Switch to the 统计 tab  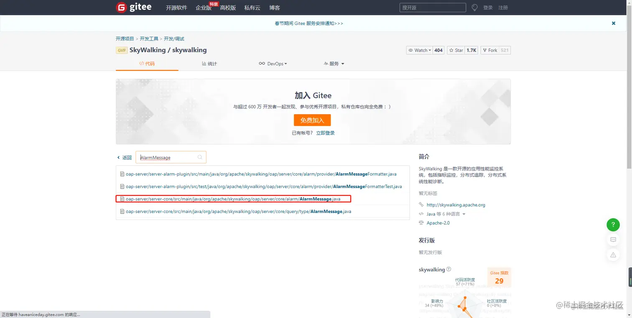click(x=209, y=64)
